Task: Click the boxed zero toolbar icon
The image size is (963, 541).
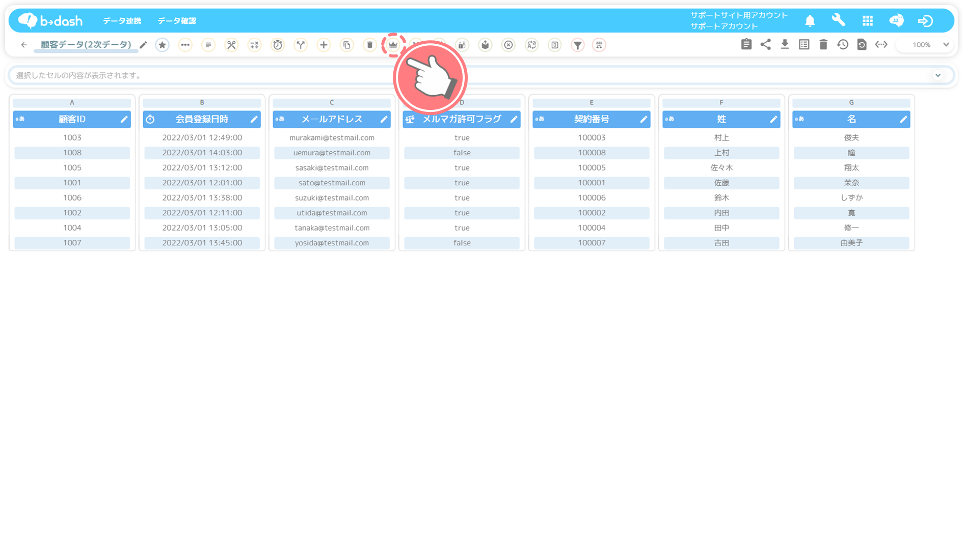Action: 555,45
